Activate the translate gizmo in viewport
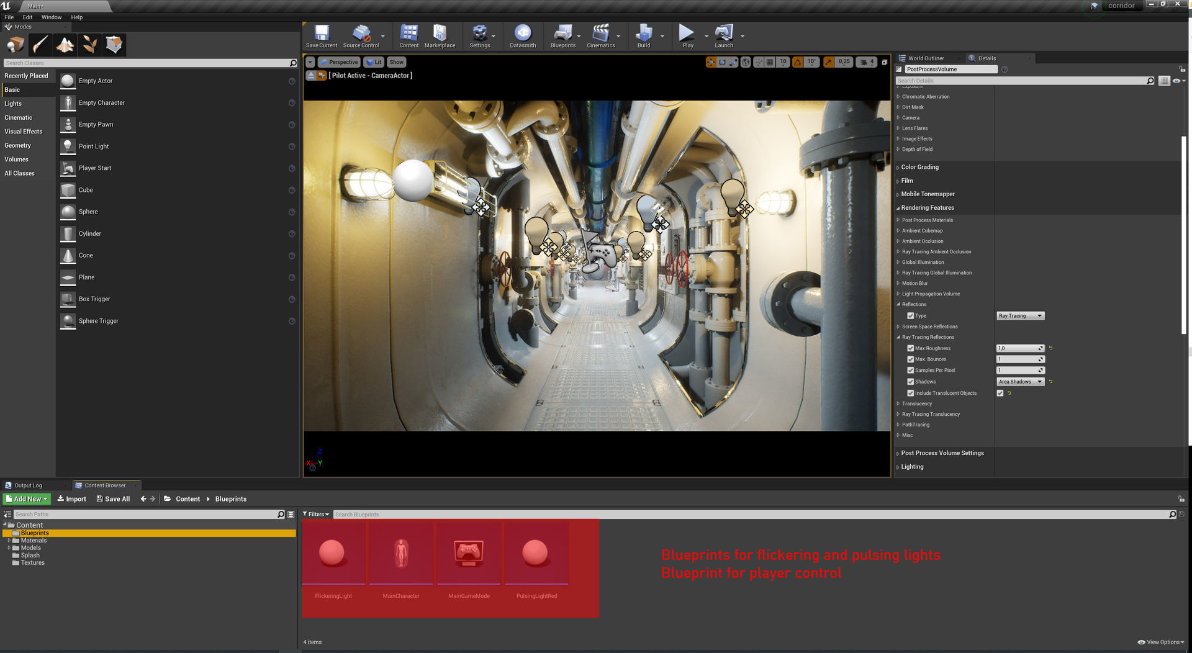Screen dimensions: 1192x653 click(x=711, y=62)
